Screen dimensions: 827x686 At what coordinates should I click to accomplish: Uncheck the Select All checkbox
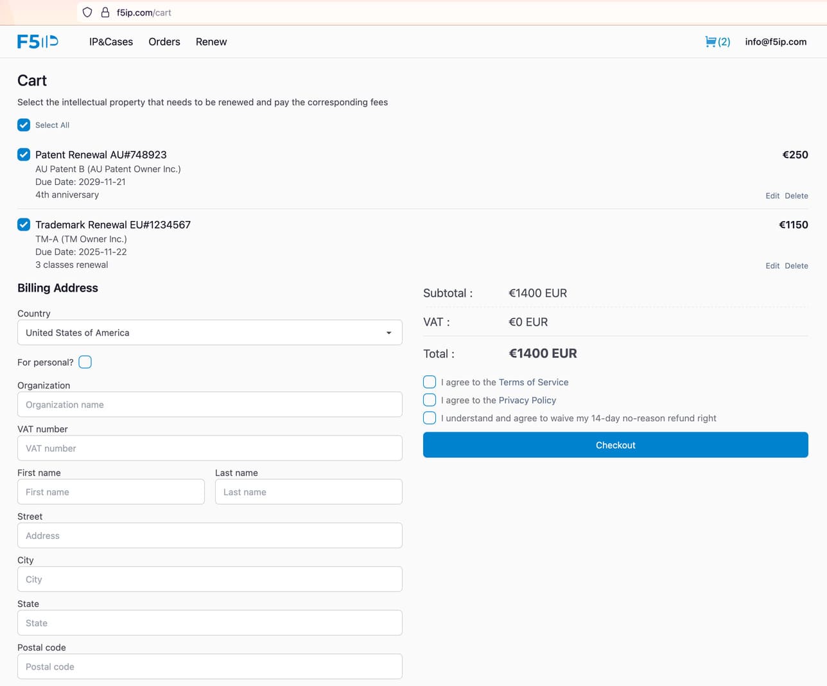click(24, 125)
